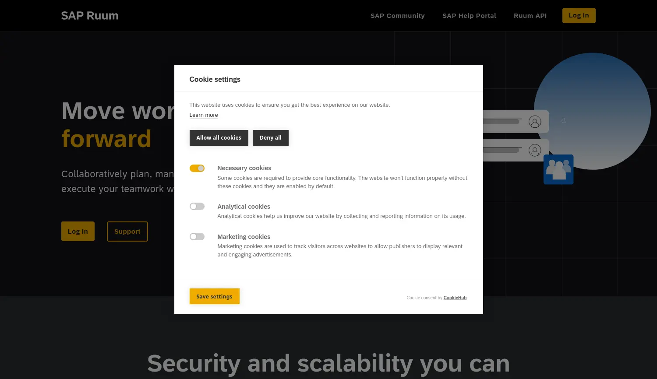Click the SAP Ruum logo
This screenshot has height=379, width=657.
90,16
